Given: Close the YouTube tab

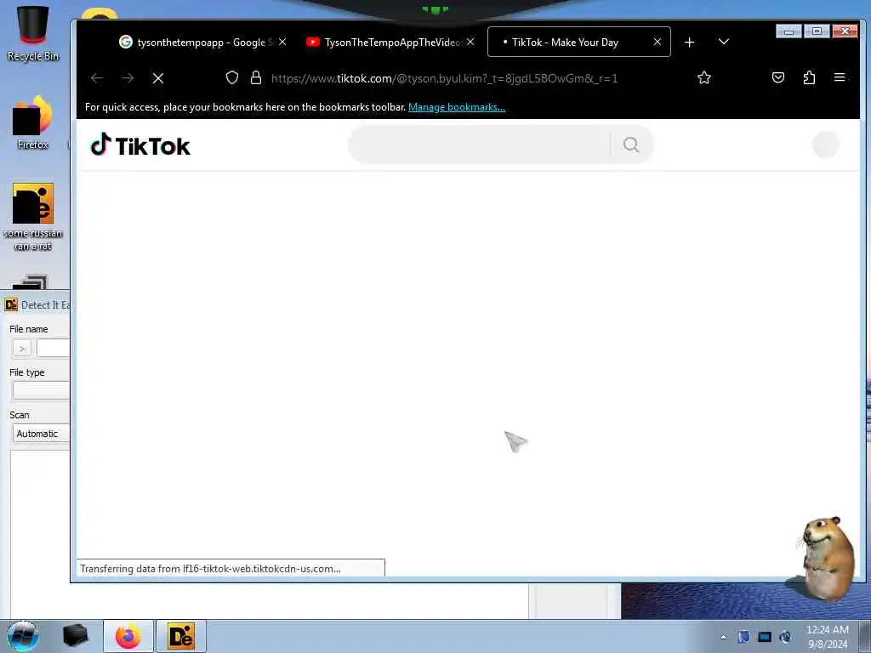Looking at the screenshot, I should click(470, 43).
